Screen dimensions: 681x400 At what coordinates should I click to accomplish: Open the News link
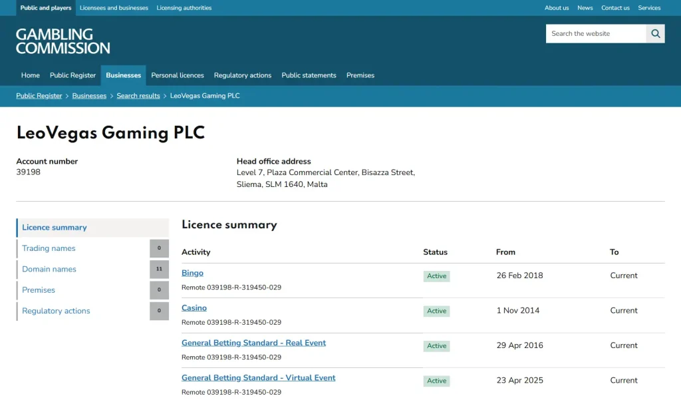pyautogui.click(x=585, y=8)
